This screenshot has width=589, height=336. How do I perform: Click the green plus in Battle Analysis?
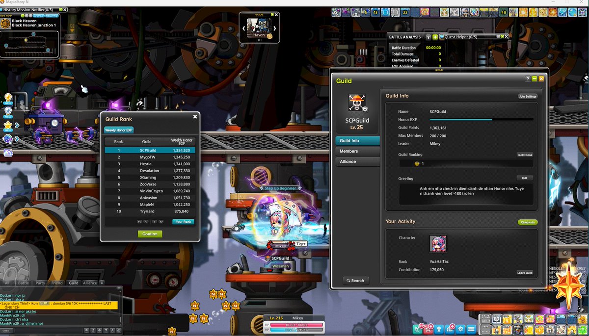coord(435,37)
